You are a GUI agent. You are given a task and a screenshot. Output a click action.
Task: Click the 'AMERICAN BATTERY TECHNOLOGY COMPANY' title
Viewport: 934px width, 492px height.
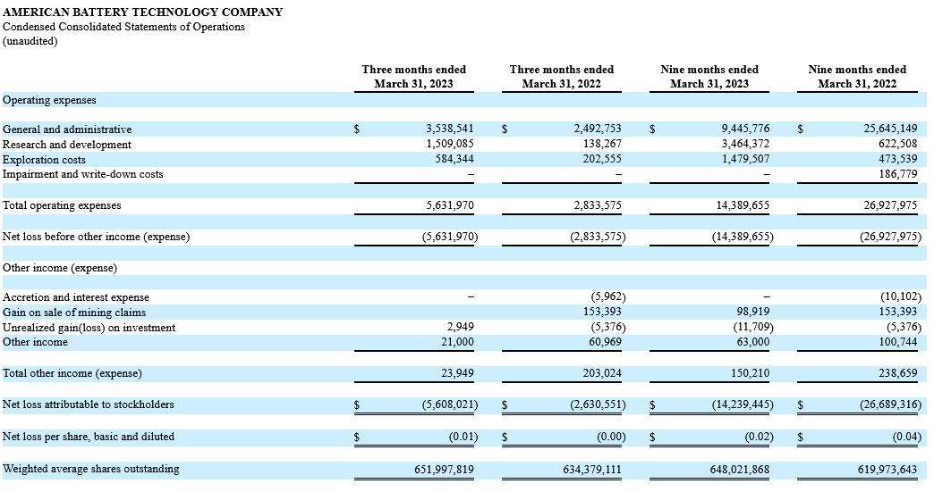coord(142,12)
